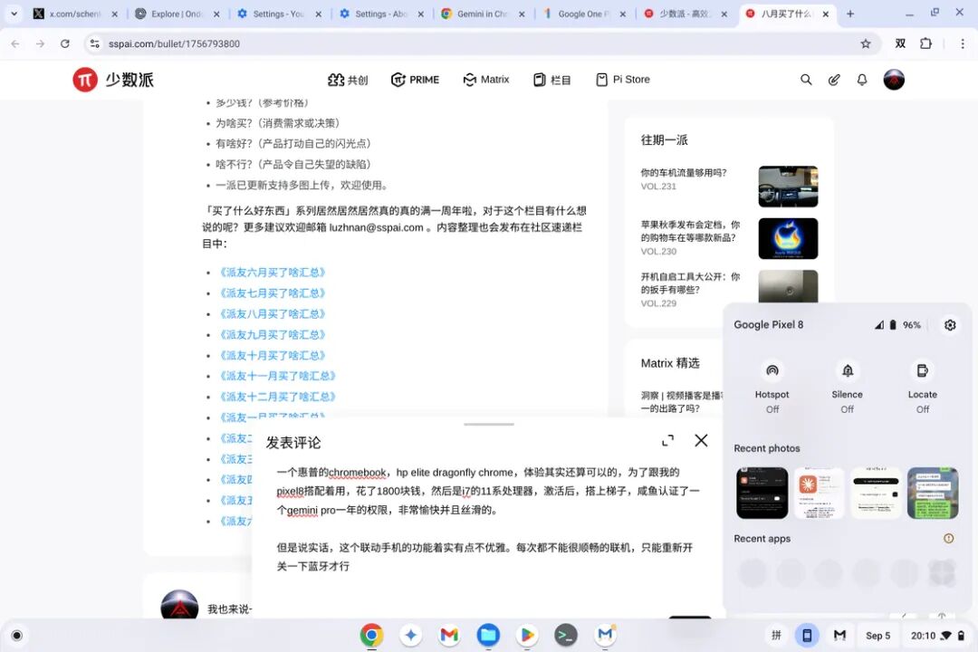Open the VOL.231 car thumbnail
Viewport: 978px width, 652px height.
pos(788,187)
